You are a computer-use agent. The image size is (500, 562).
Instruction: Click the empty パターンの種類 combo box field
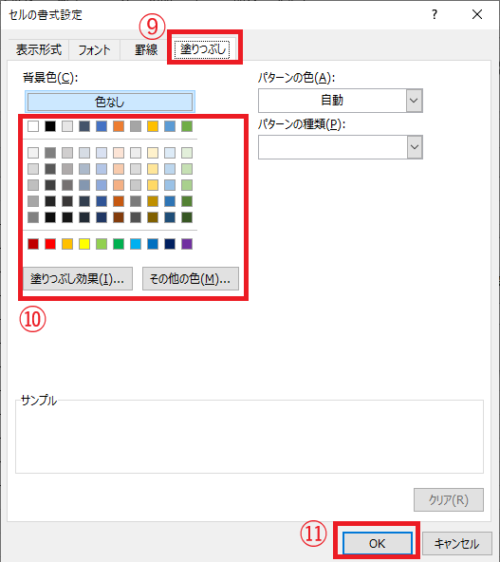tap(333, 147)
